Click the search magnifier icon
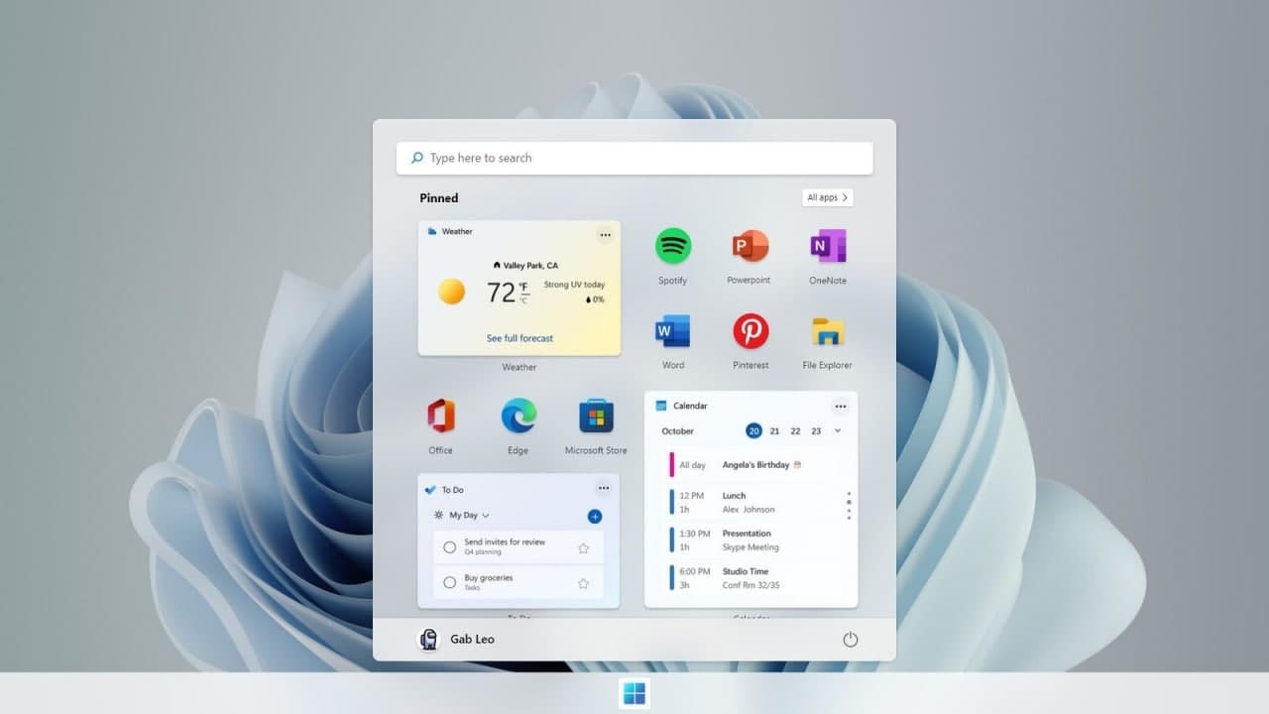The image size is (1269, 714). pos(417,158)
